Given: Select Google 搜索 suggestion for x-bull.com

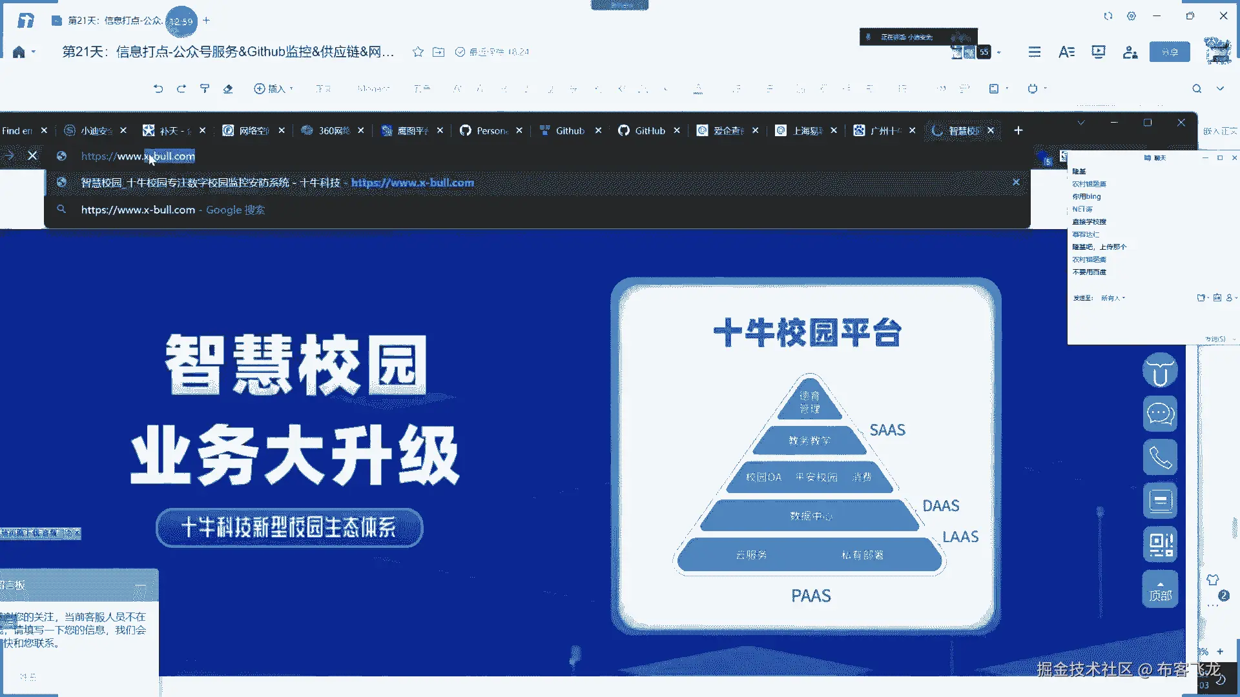Looking at the screenshot, I should coord(173,210).
